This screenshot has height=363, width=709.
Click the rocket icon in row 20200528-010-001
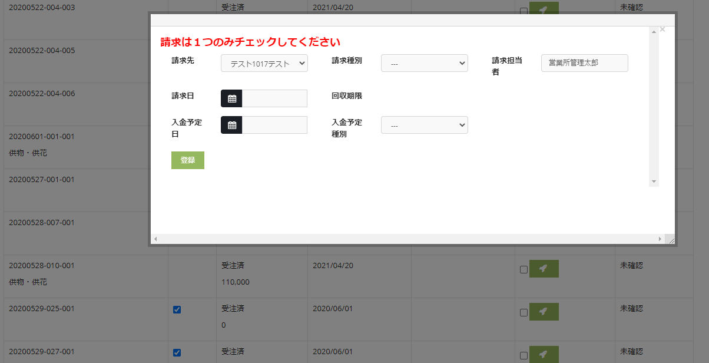pos(544,269)
